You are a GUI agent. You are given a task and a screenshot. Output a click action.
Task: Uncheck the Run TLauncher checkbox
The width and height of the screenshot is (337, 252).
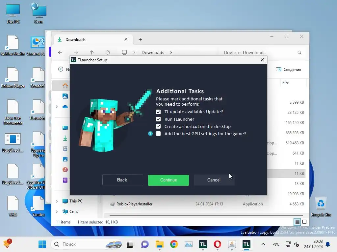pos(158,119)
